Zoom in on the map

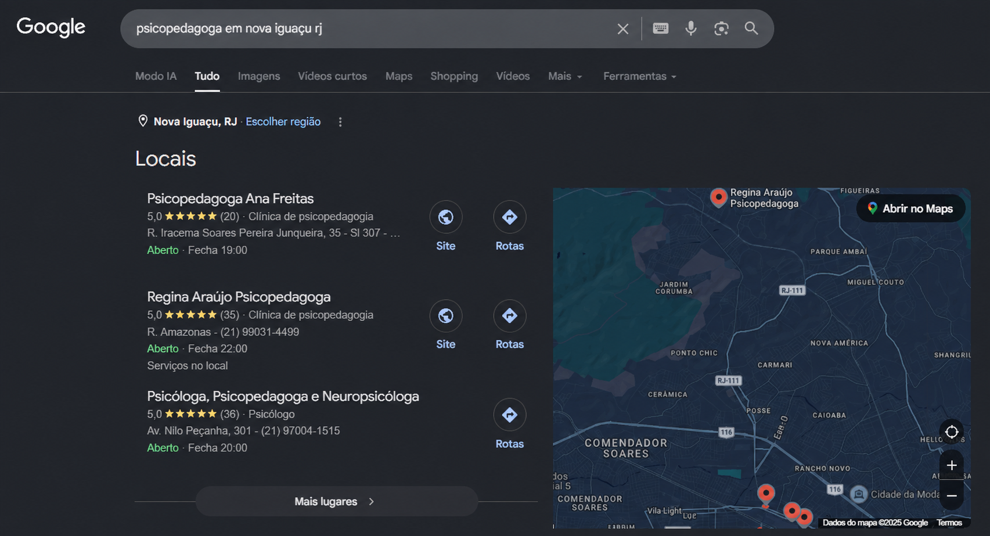(x=952, y=465)
